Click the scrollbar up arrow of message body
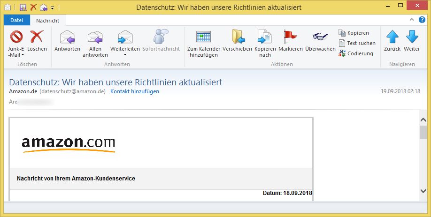This screenshot has width=431, height=217. [423, 120]
